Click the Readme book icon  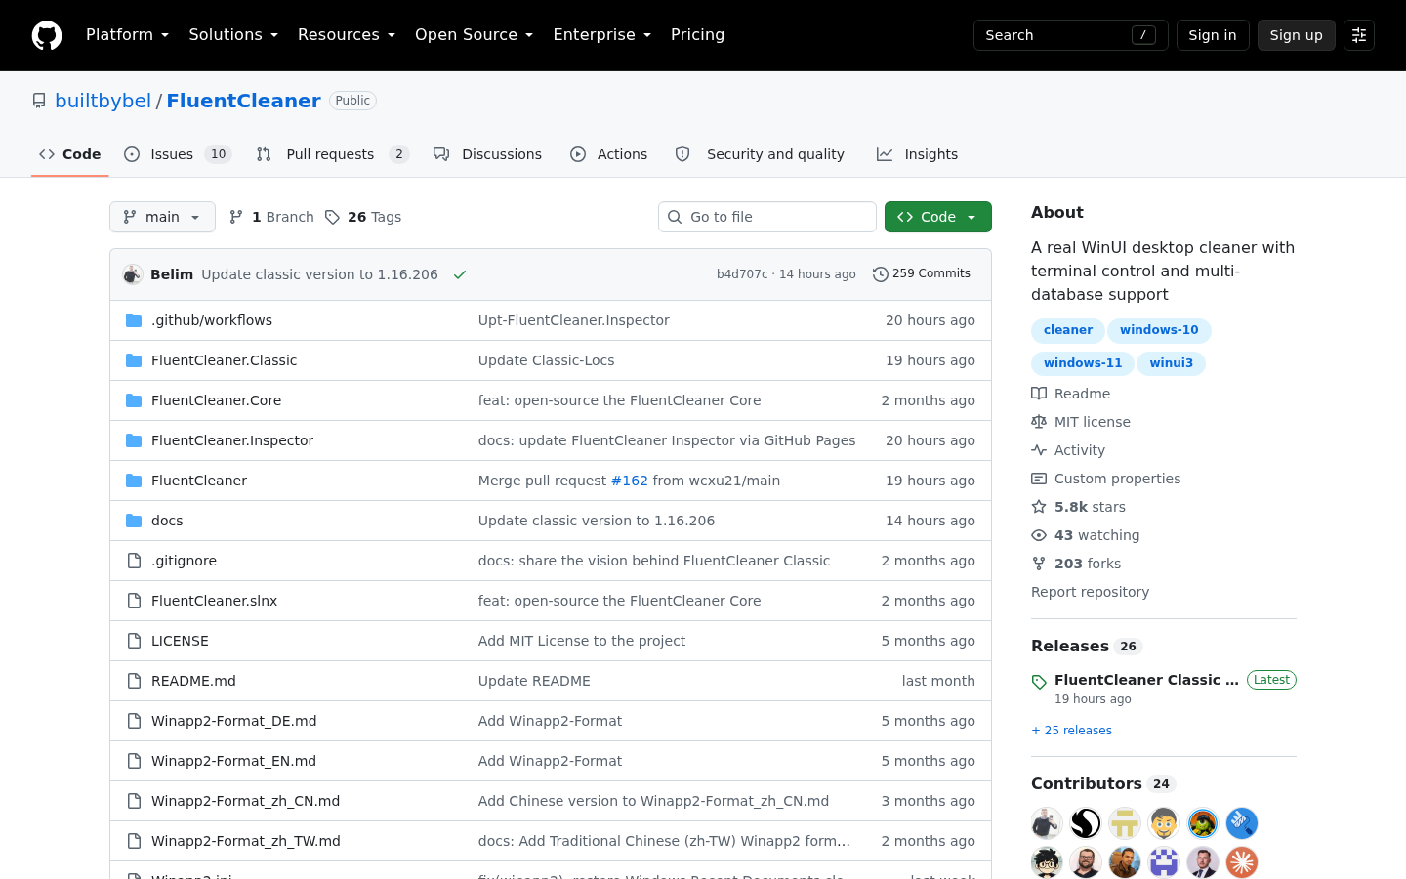(x=1039, y=394)
